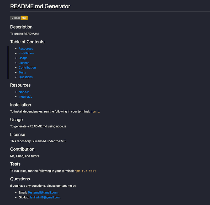Open the Node.js resource link
This screenshot has height=205, width=210.
24,92
